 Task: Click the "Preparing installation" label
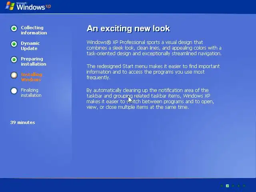(x=34, y=61)
